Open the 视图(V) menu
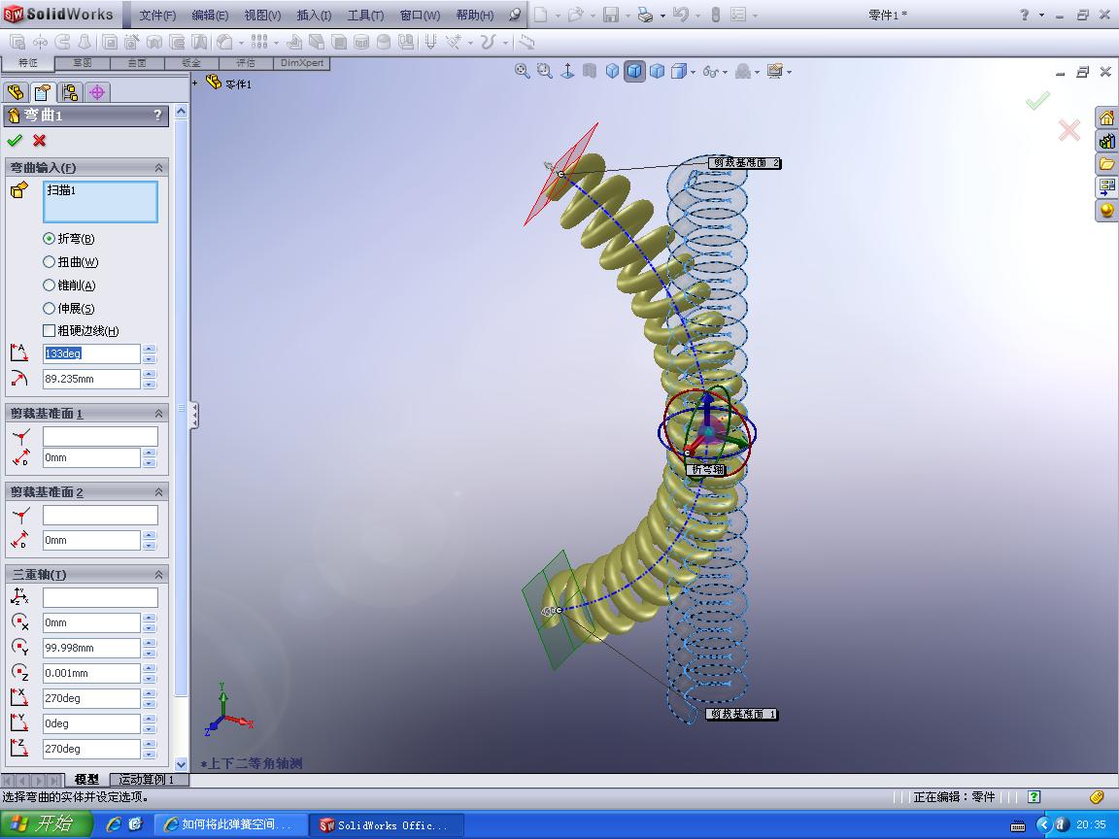Screen dimensions: 1119x839 (x=262, y=15)
